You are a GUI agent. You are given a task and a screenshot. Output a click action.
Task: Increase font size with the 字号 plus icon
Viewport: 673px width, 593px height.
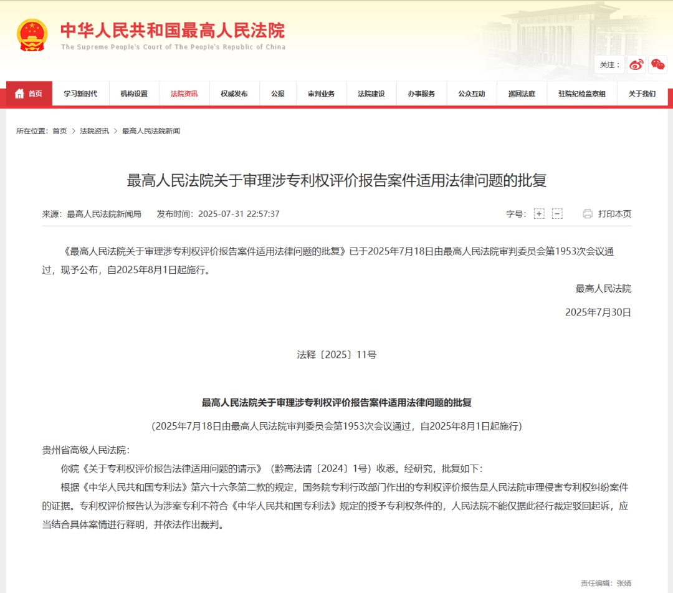pos(539,213)
